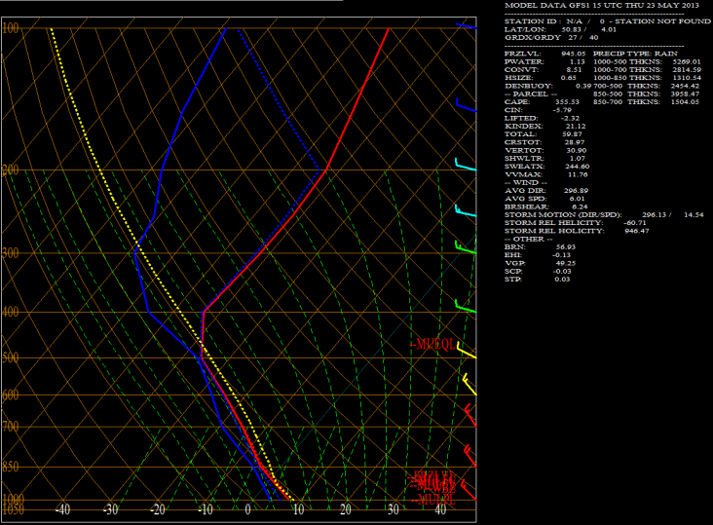Click the MUEQL equilibrium level marker
Viewport: 713px width, 525px height.
point(432,344)
